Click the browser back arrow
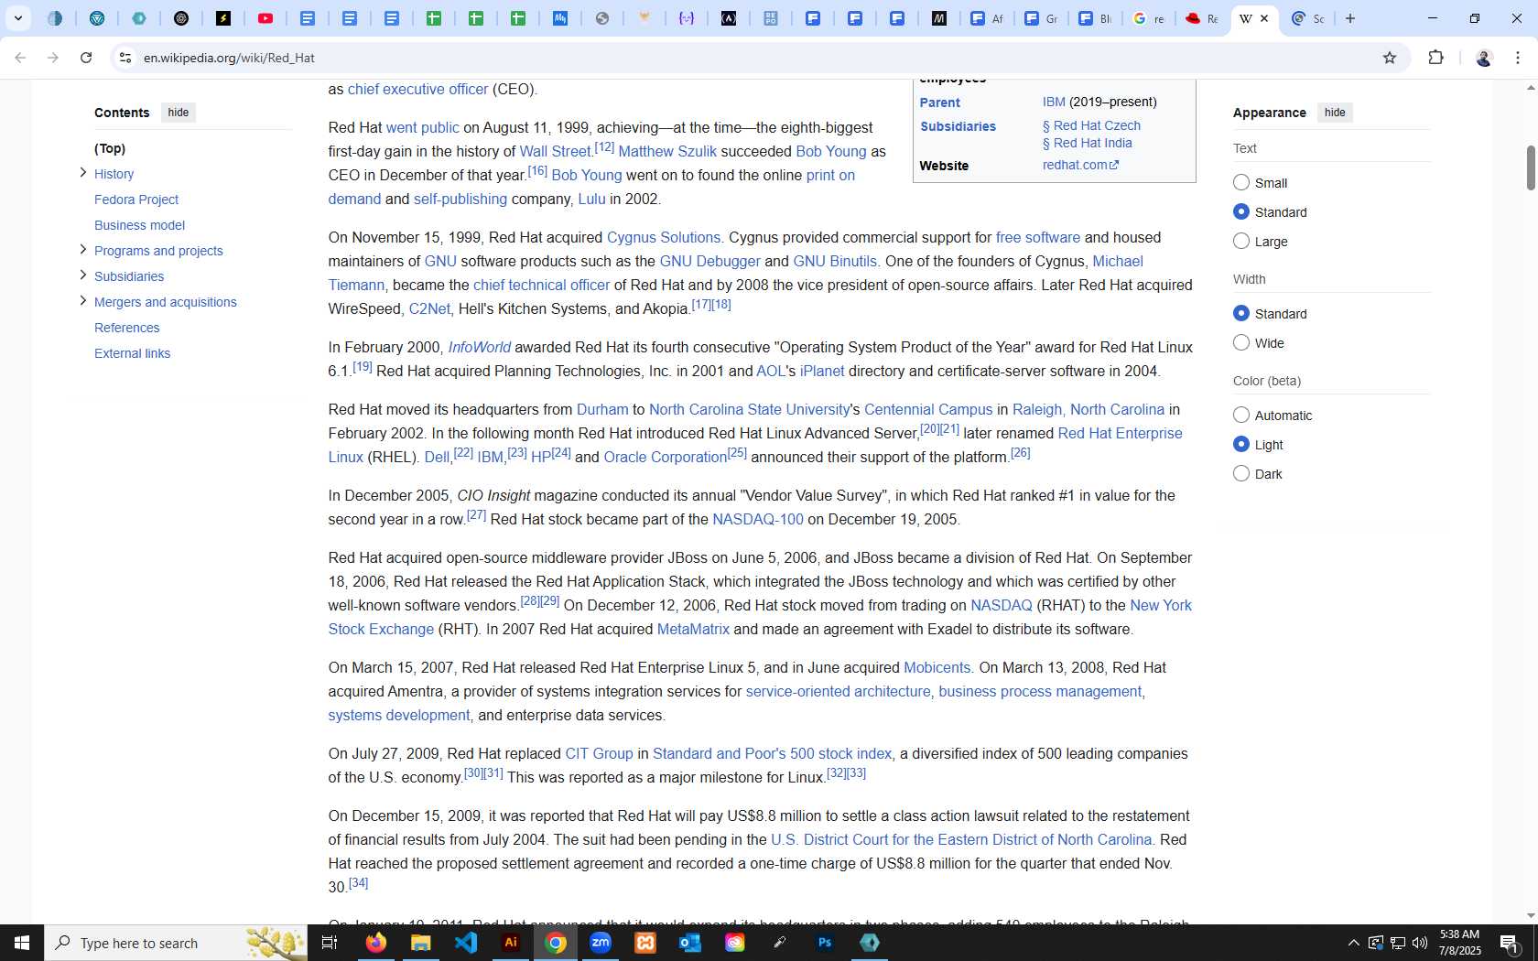The height and width of the screenshot is (961, 1538). pos(20,58)
